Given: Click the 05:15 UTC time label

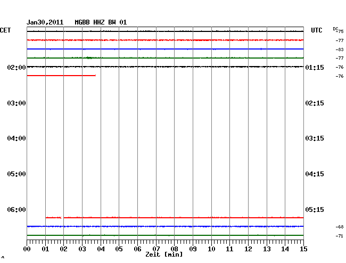Looking at the screenshot, I should [x=315, y=209].
